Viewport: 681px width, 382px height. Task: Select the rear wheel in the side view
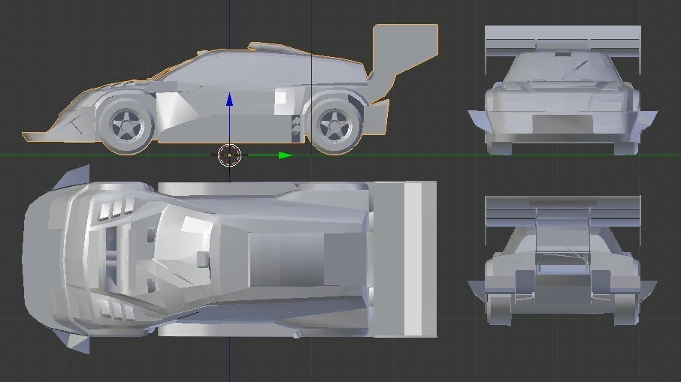pos(331,125)
